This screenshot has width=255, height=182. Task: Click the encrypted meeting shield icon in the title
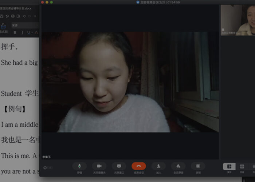coord(138,2)
